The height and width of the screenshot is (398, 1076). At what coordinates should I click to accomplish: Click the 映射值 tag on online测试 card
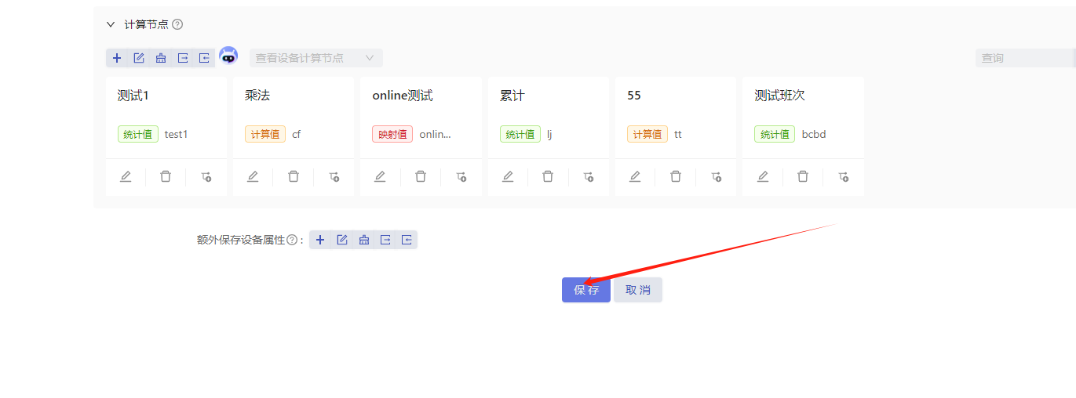(392, 134)
